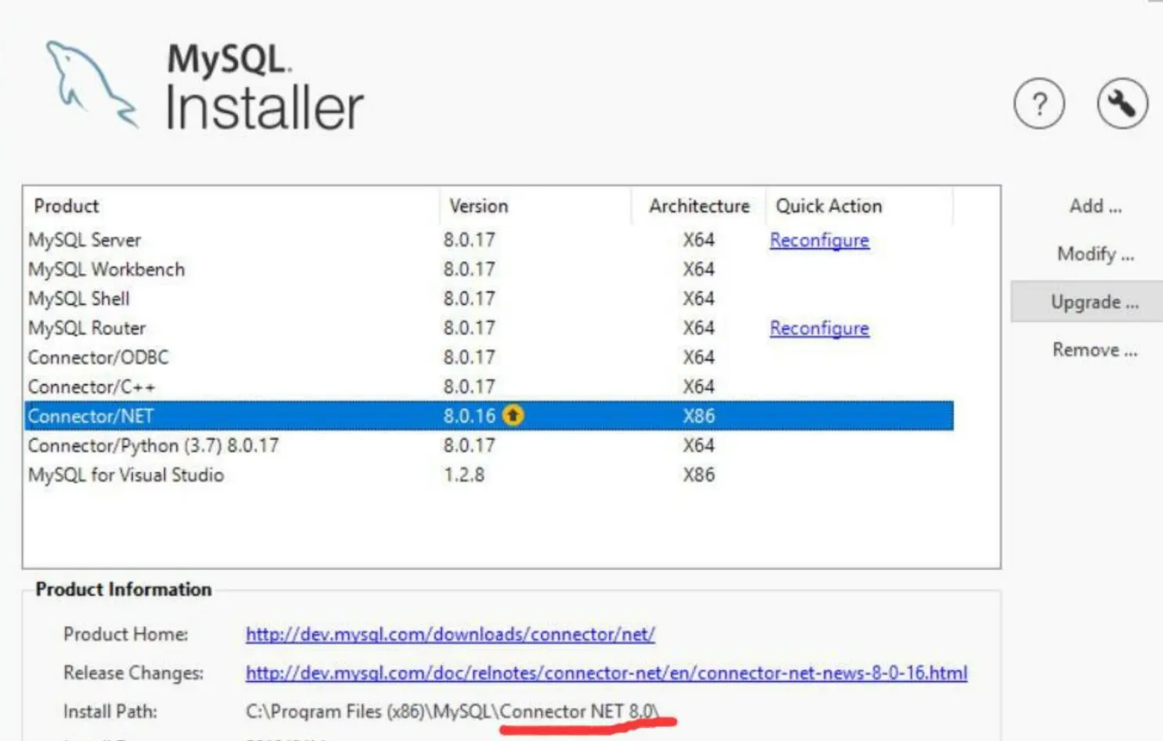Select the MySQL Shell row
Viewport: 1163px width, 741px height.
click(x=489, y=299)
